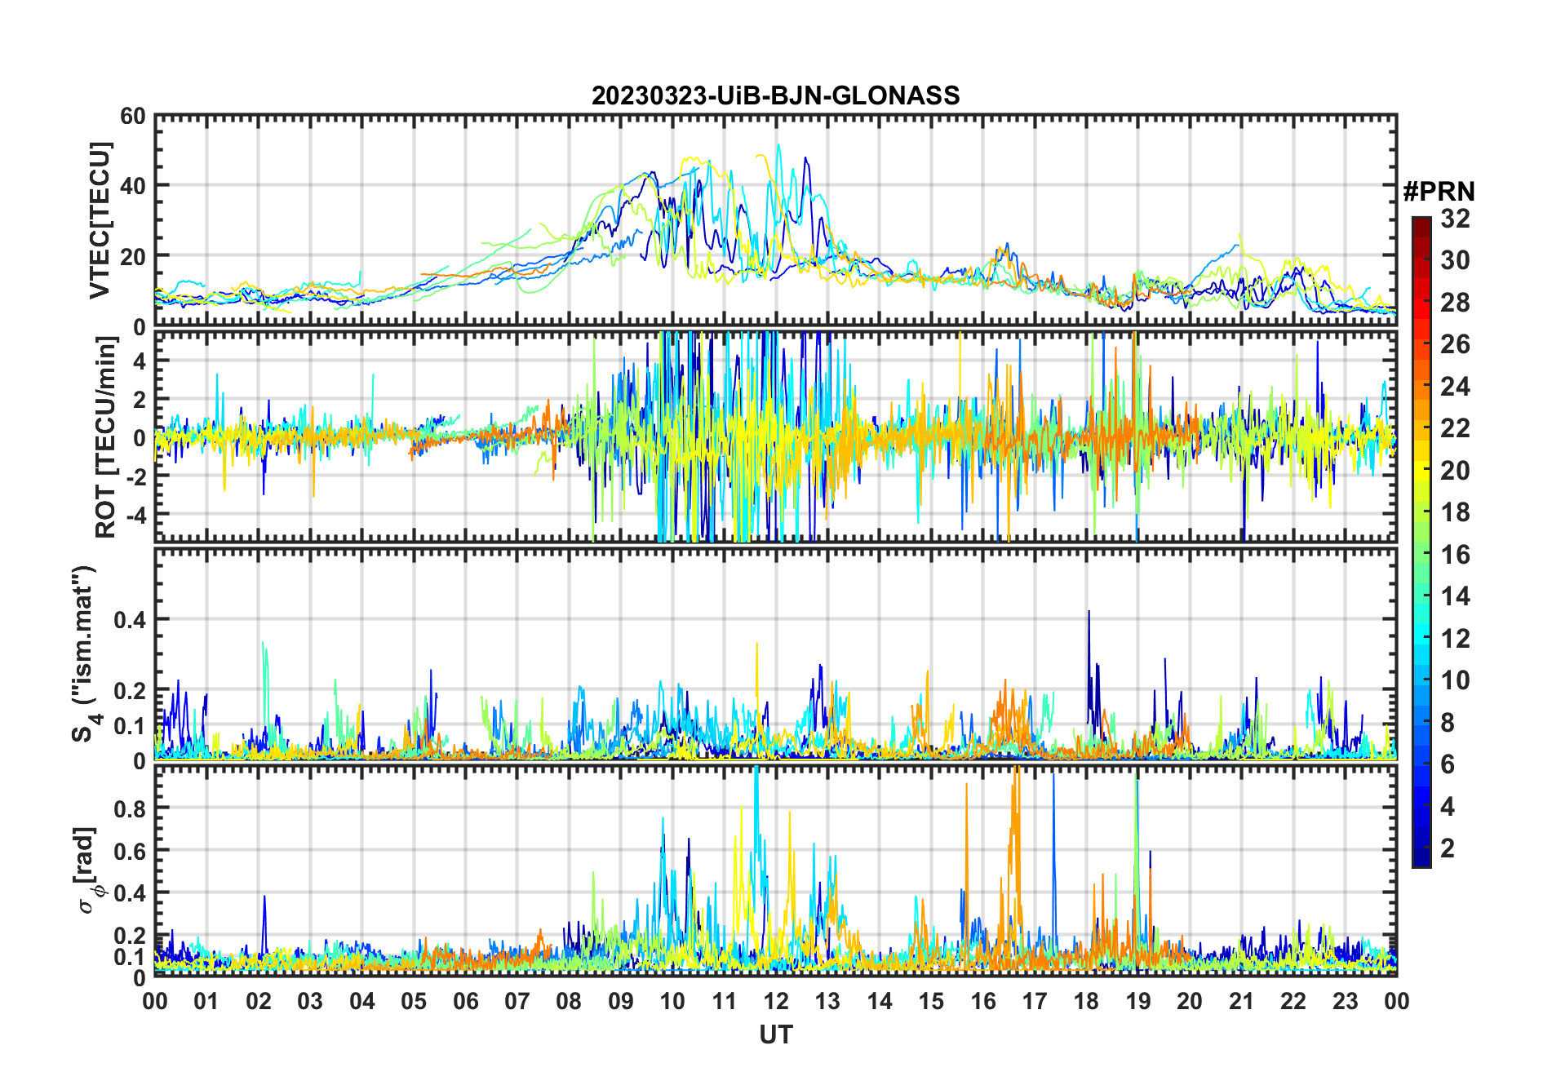
Task: Select the 18 hour tick on the UT axis
Action: tap(1086, 1001)
